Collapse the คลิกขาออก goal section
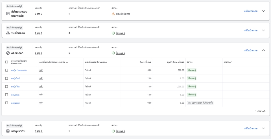The height and width of the screenshot is (139, 271). pos(263,50)
